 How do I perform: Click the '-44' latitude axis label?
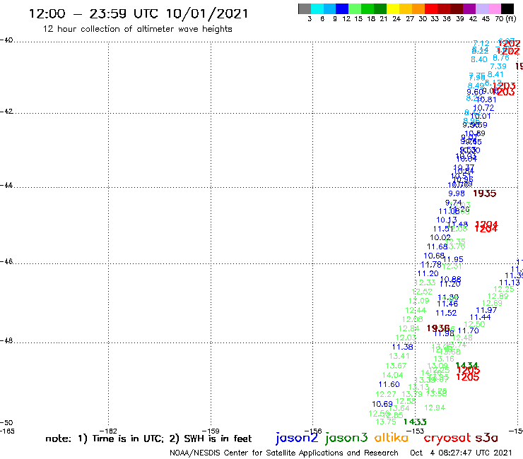tap(6, 185)
